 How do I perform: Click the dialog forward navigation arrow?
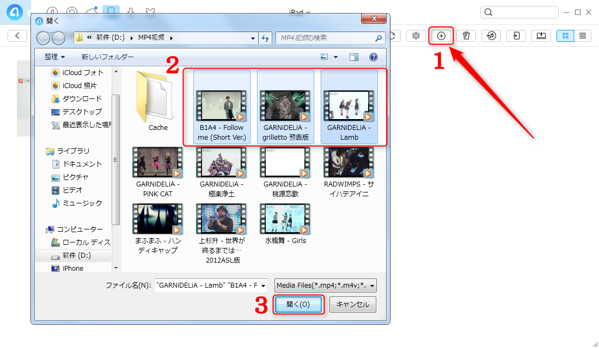coord(58,38)
